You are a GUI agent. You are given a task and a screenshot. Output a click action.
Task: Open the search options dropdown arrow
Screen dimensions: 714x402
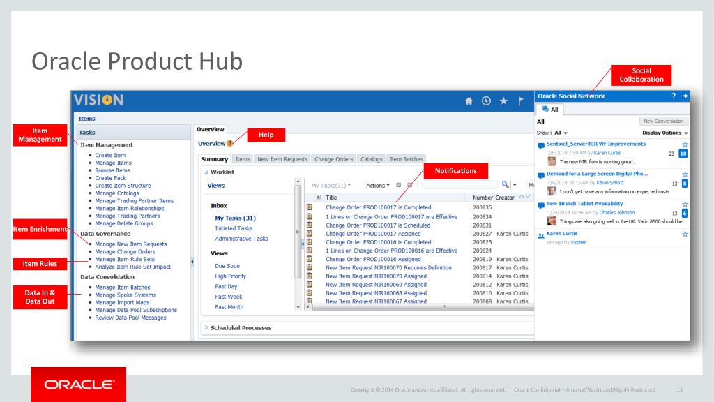515,184
